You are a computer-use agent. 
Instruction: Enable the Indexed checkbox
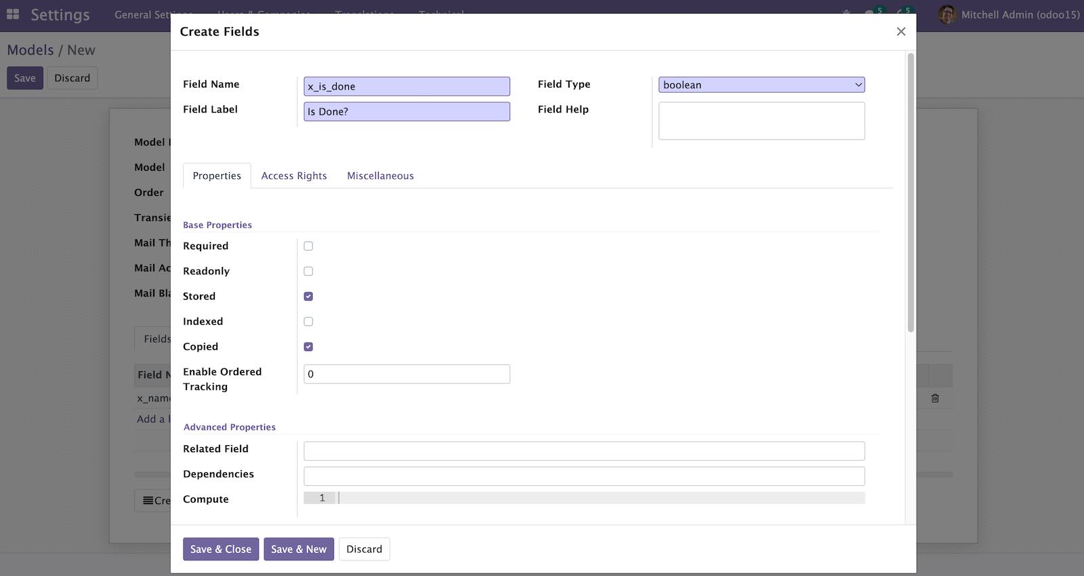(x=308, y=321)
